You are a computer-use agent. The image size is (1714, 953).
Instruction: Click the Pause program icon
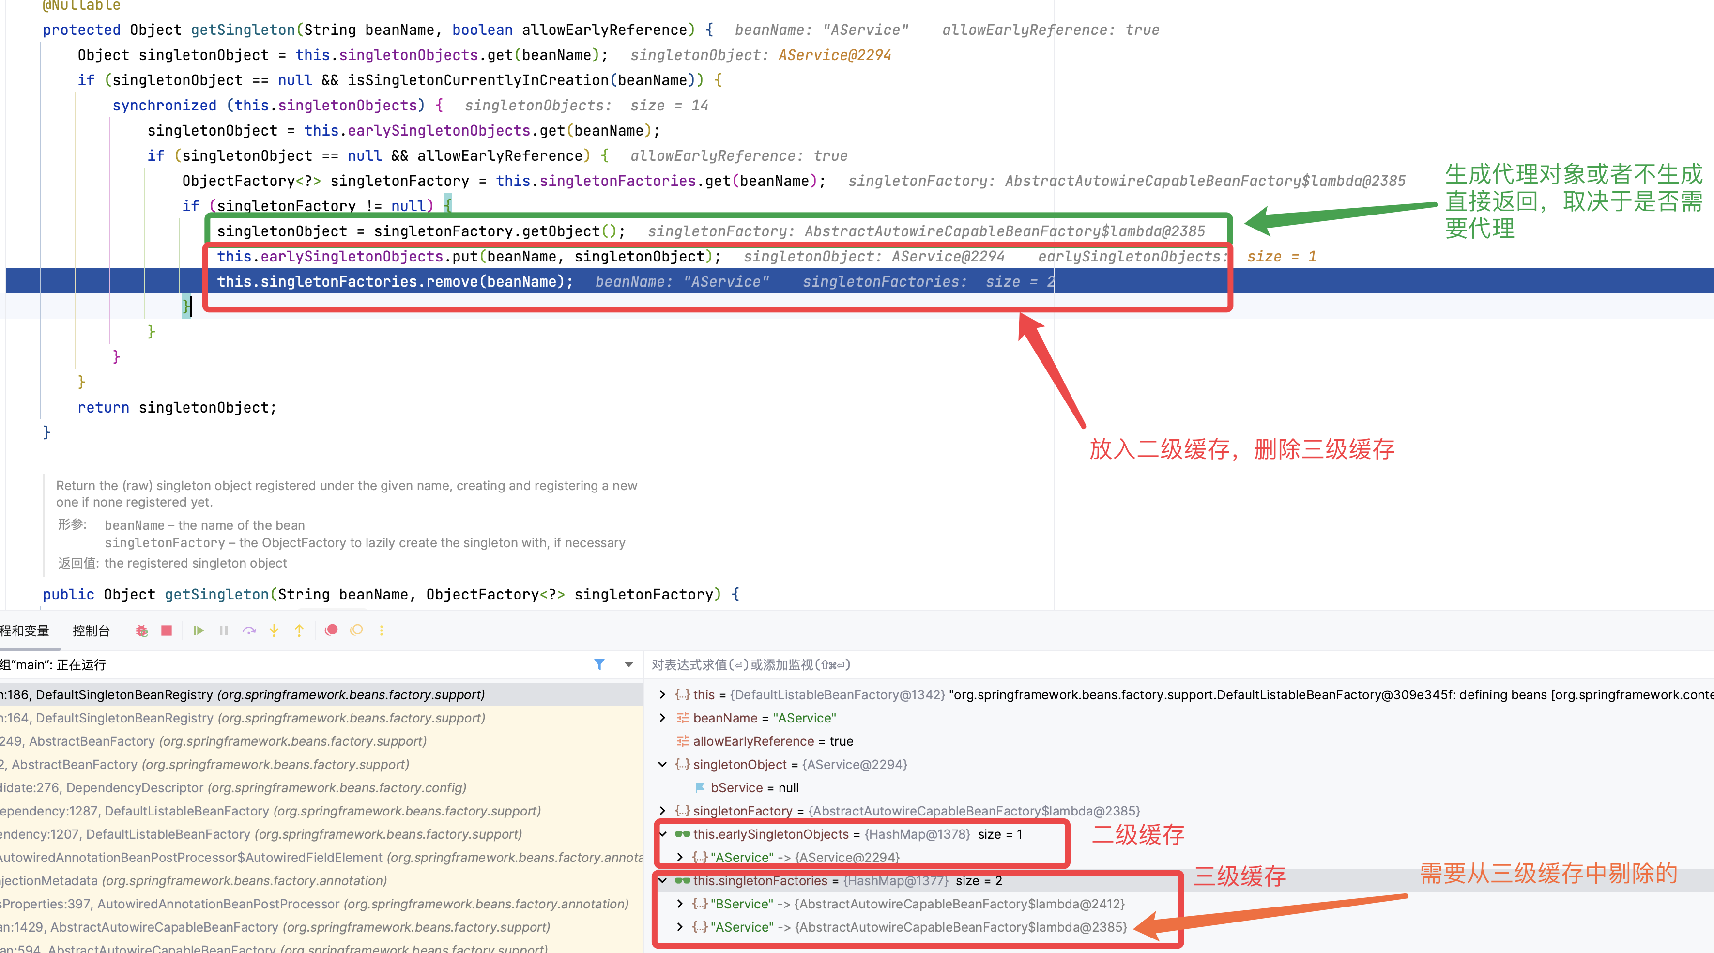coord(224,630)
